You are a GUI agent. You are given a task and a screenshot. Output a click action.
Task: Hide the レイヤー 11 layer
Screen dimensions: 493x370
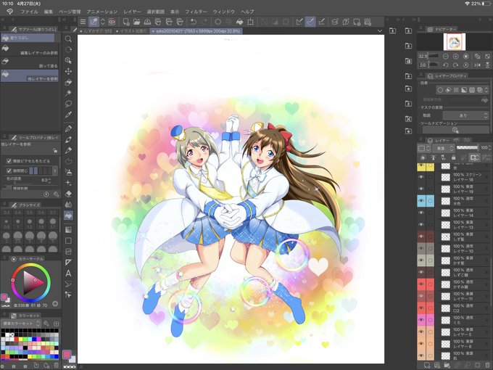tap(421, 296)
